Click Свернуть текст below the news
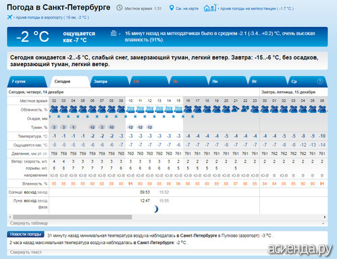This screenshot has height=259, width=337. [x=26, y=252]
